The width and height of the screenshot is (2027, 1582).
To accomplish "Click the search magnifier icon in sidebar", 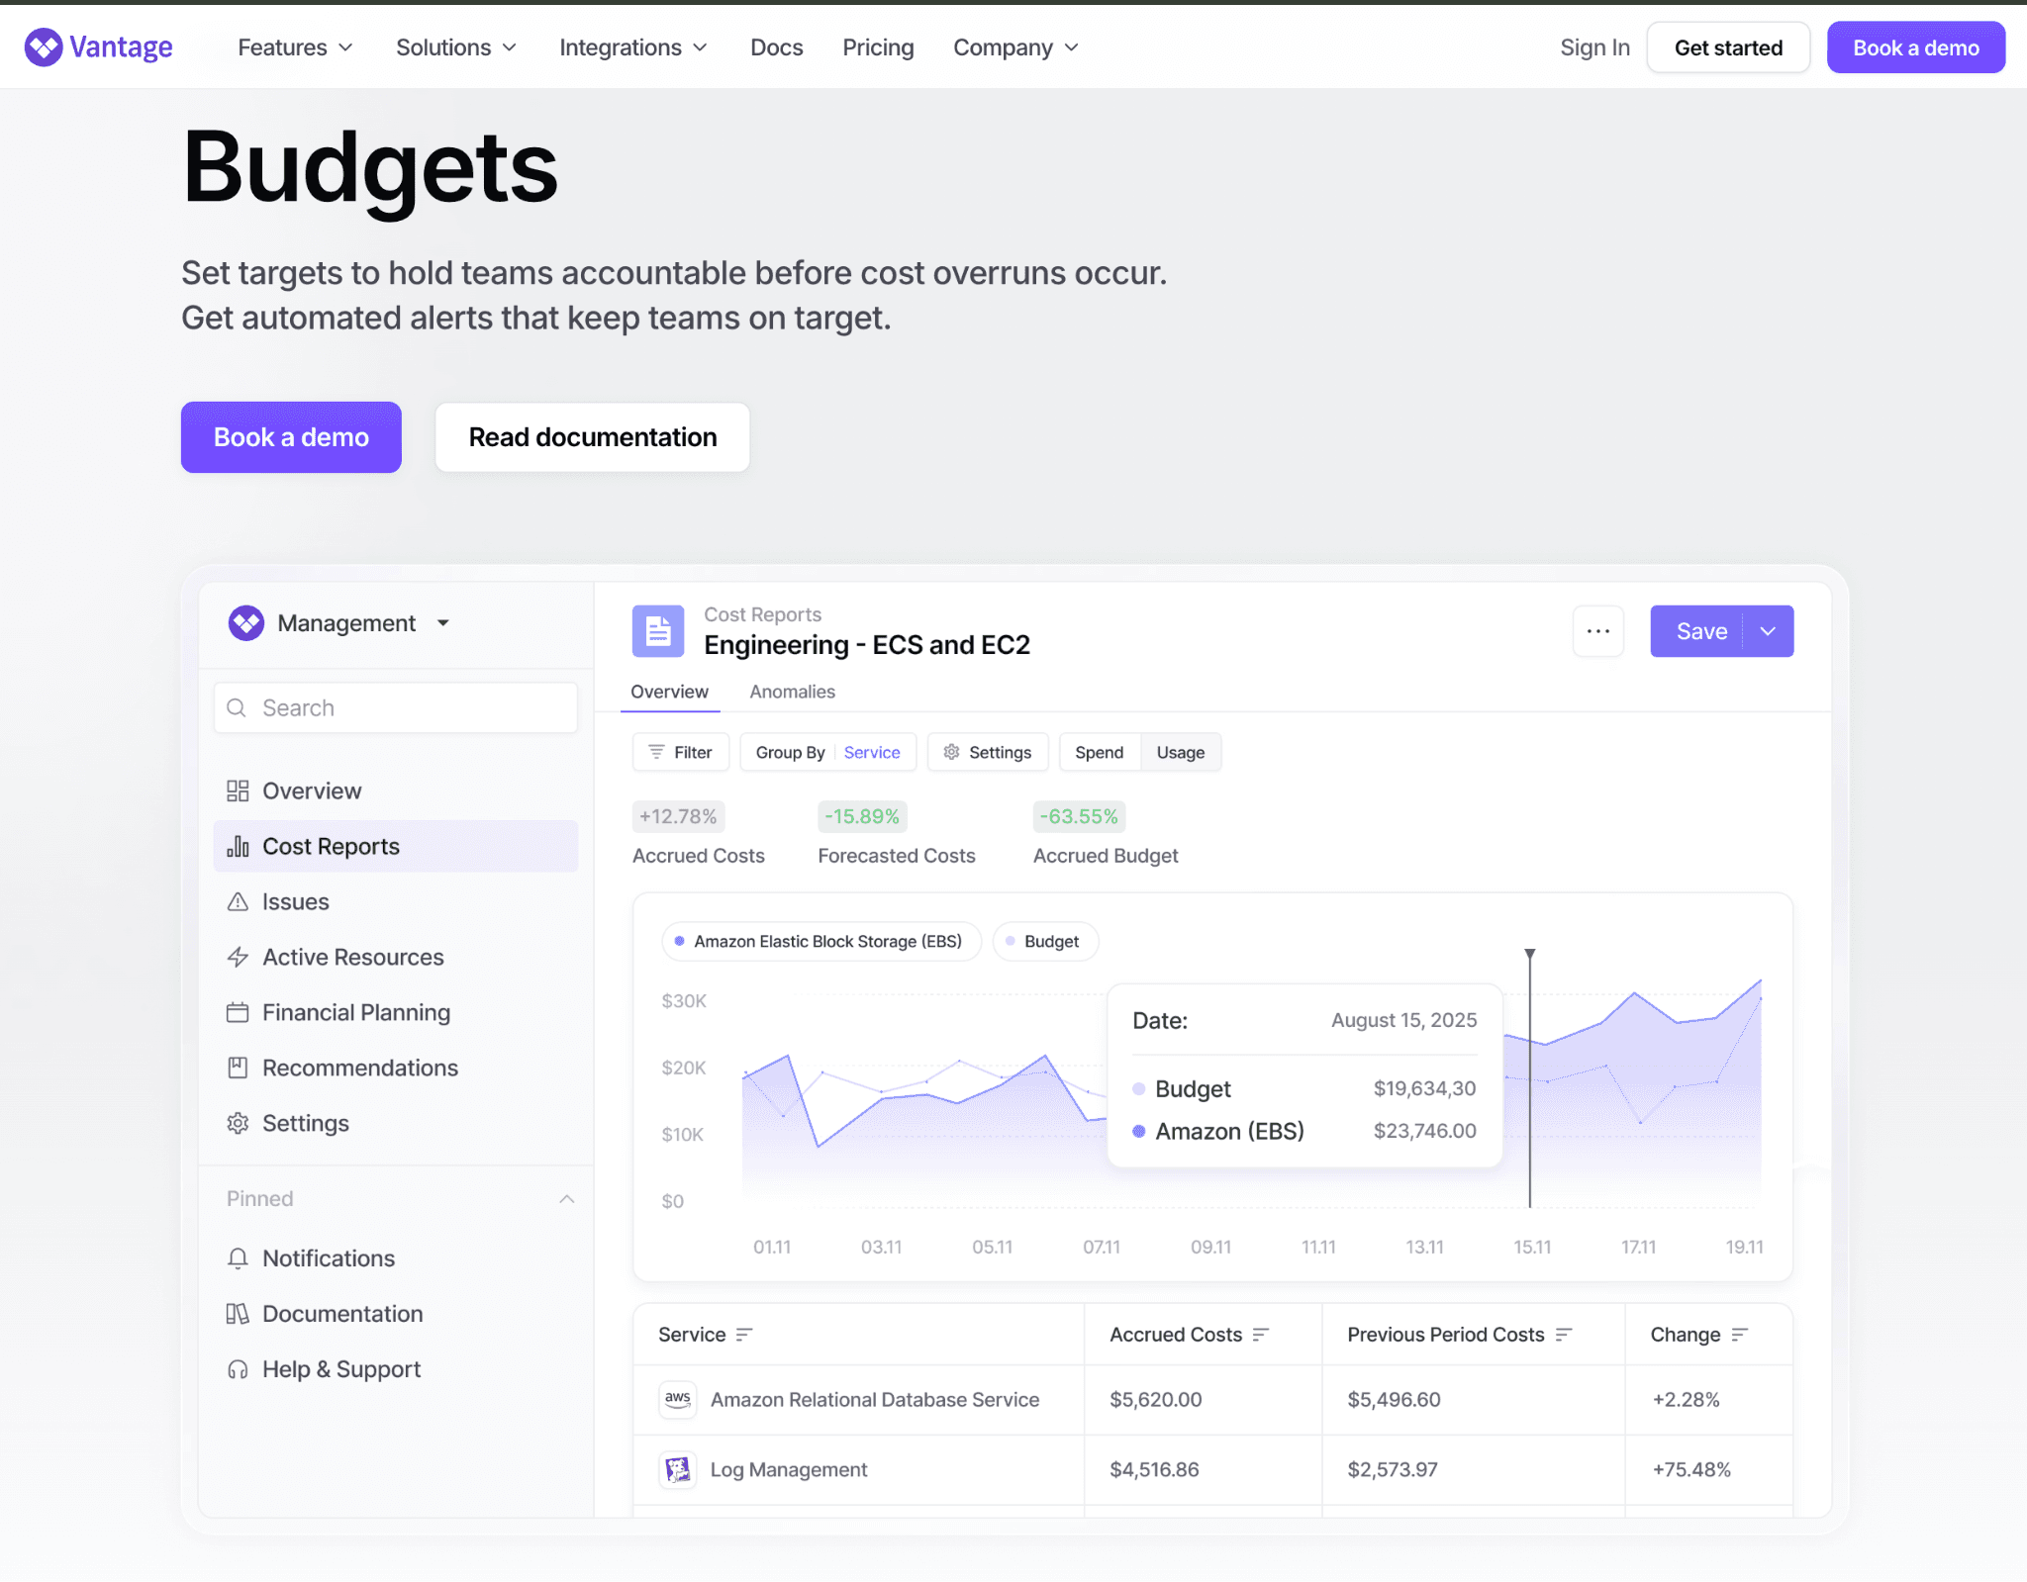I will pos(237,707).
